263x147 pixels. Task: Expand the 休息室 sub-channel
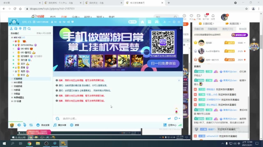coord(12,94)
